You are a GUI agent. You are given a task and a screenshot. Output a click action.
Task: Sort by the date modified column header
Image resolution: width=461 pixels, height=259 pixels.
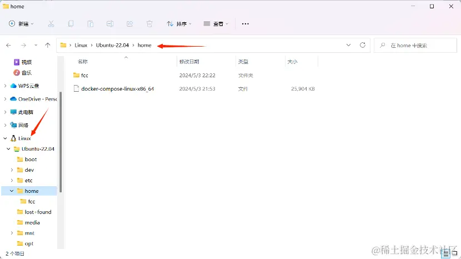coord(189,62)
